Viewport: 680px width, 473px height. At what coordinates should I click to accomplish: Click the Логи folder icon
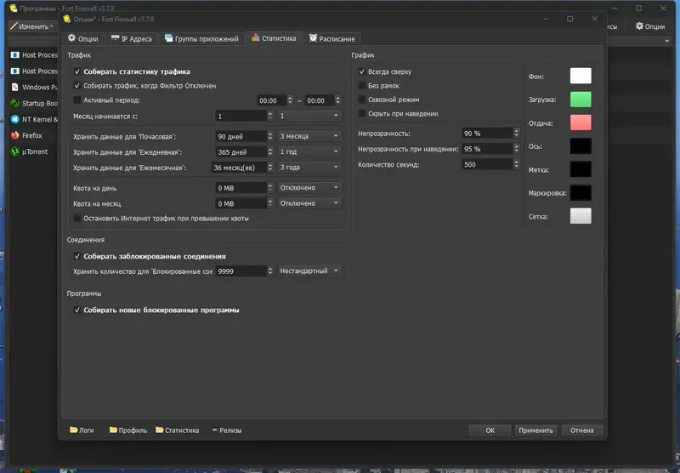point(74,430)
